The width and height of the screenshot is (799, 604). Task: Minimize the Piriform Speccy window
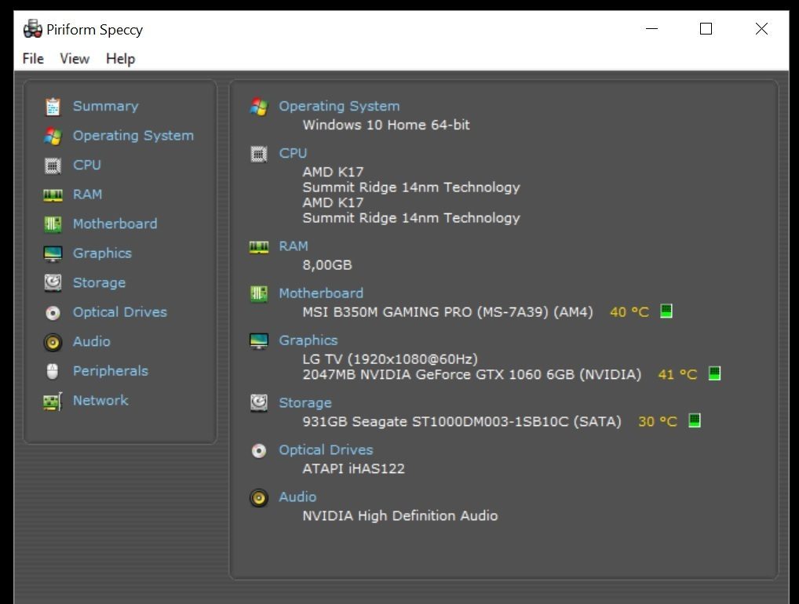[651, 29]
